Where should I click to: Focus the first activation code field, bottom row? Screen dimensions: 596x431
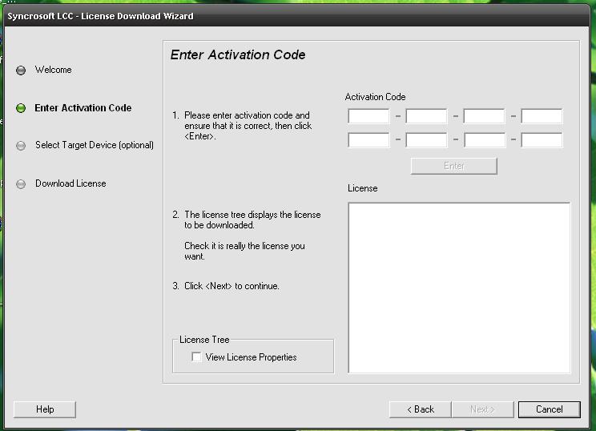tap(368, 140)
